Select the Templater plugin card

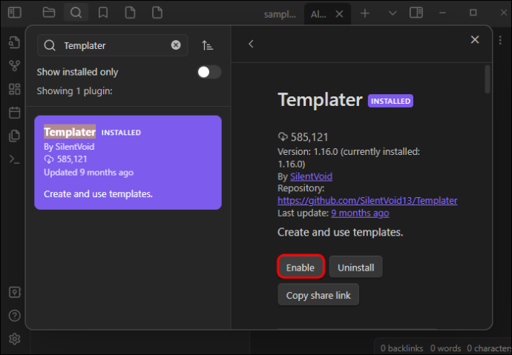coord(128,162)
